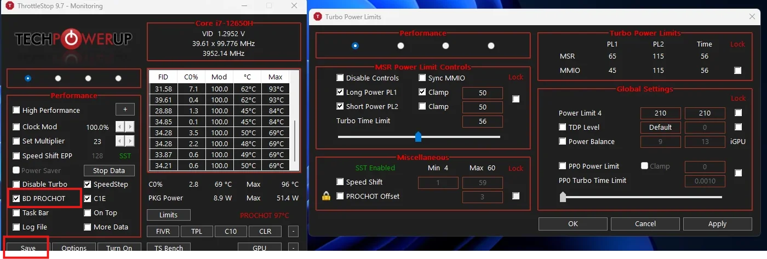Enable PP0 Power Limit checkbox
Image resolution: width=767 pixels, height=259 pixels.
point(563,166)
